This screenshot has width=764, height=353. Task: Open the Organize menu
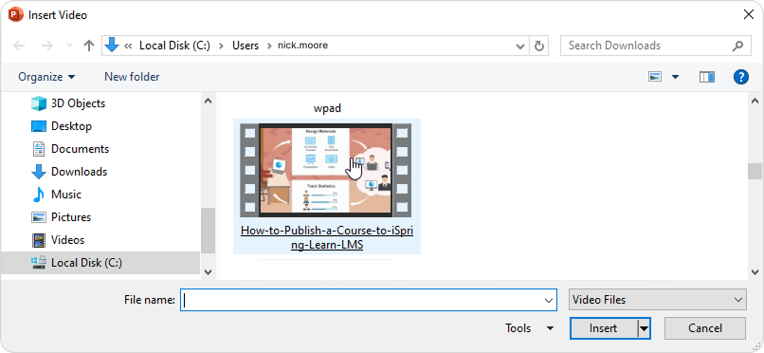pos(46,77)
